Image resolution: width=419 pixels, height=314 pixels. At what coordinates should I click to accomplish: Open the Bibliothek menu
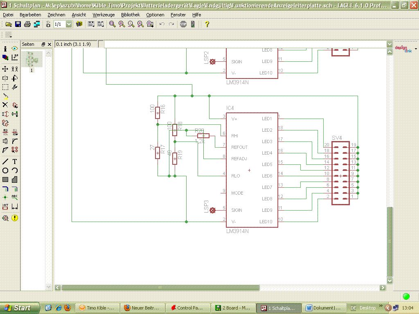pos(130,15)
